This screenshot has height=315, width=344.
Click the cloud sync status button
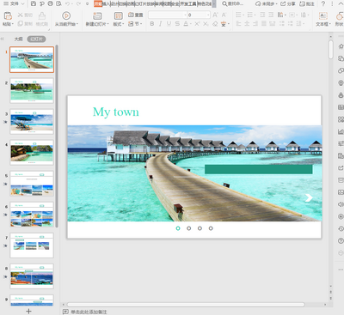click(267, 3)
